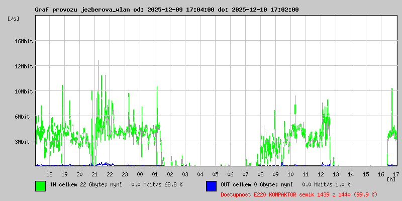Click the red 'Dostupnost E220 KOMPAKTOR' availability line
402x201 pixels.
(x=299, y=194)
